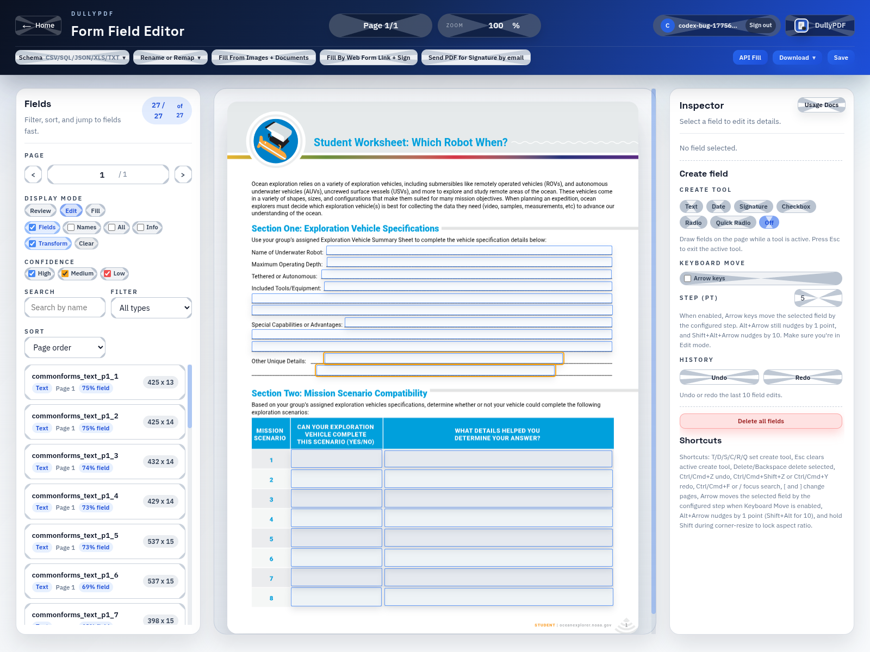Open the Usage Docs link

[x=821, y=104]
